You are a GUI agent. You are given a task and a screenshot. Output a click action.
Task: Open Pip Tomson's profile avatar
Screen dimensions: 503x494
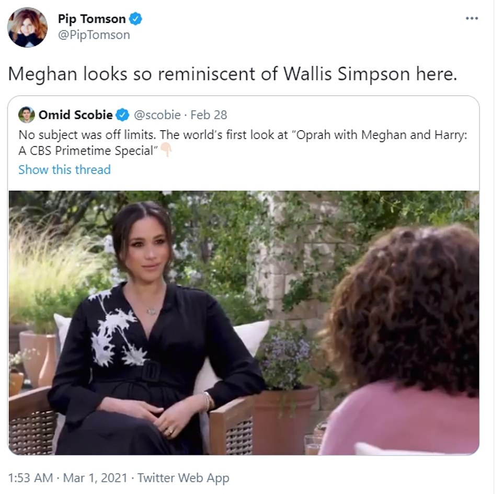click(27, 27)
